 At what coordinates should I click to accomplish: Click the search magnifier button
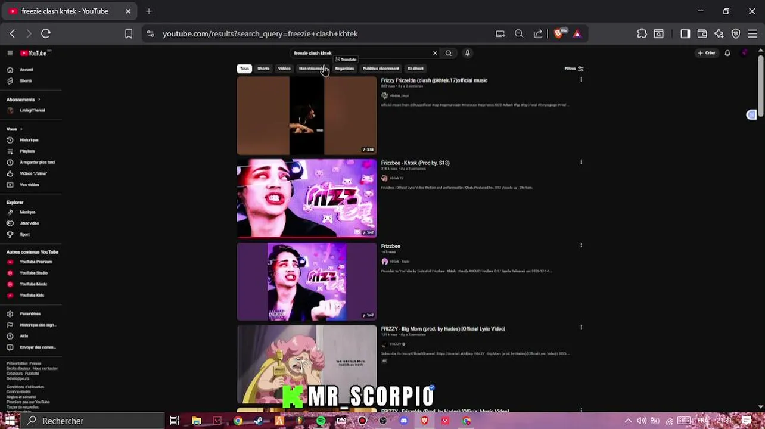pyautogui.click(x=449, y=53)
